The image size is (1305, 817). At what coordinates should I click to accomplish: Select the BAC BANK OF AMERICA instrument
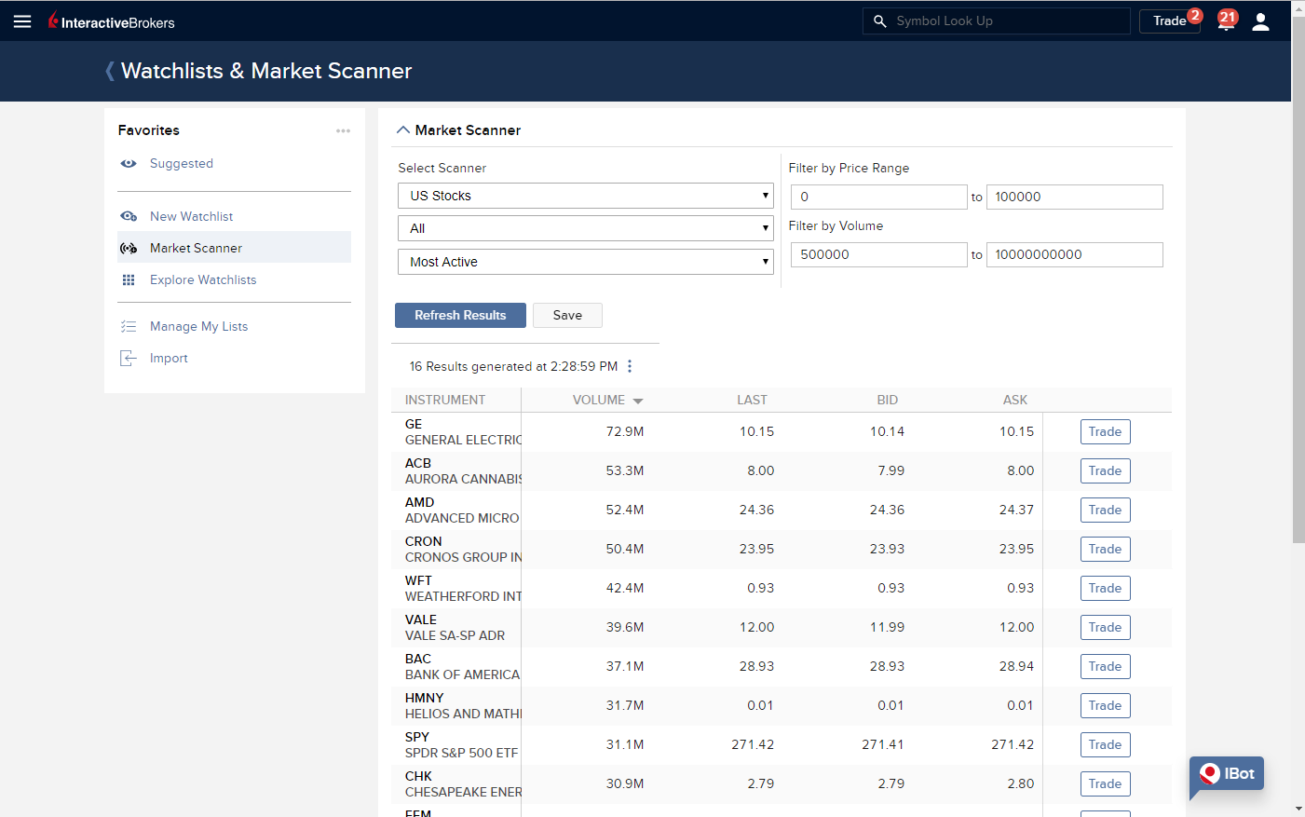[462, 667]
